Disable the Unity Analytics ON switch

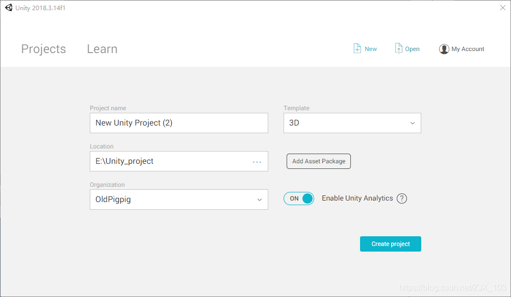(299, 199)
